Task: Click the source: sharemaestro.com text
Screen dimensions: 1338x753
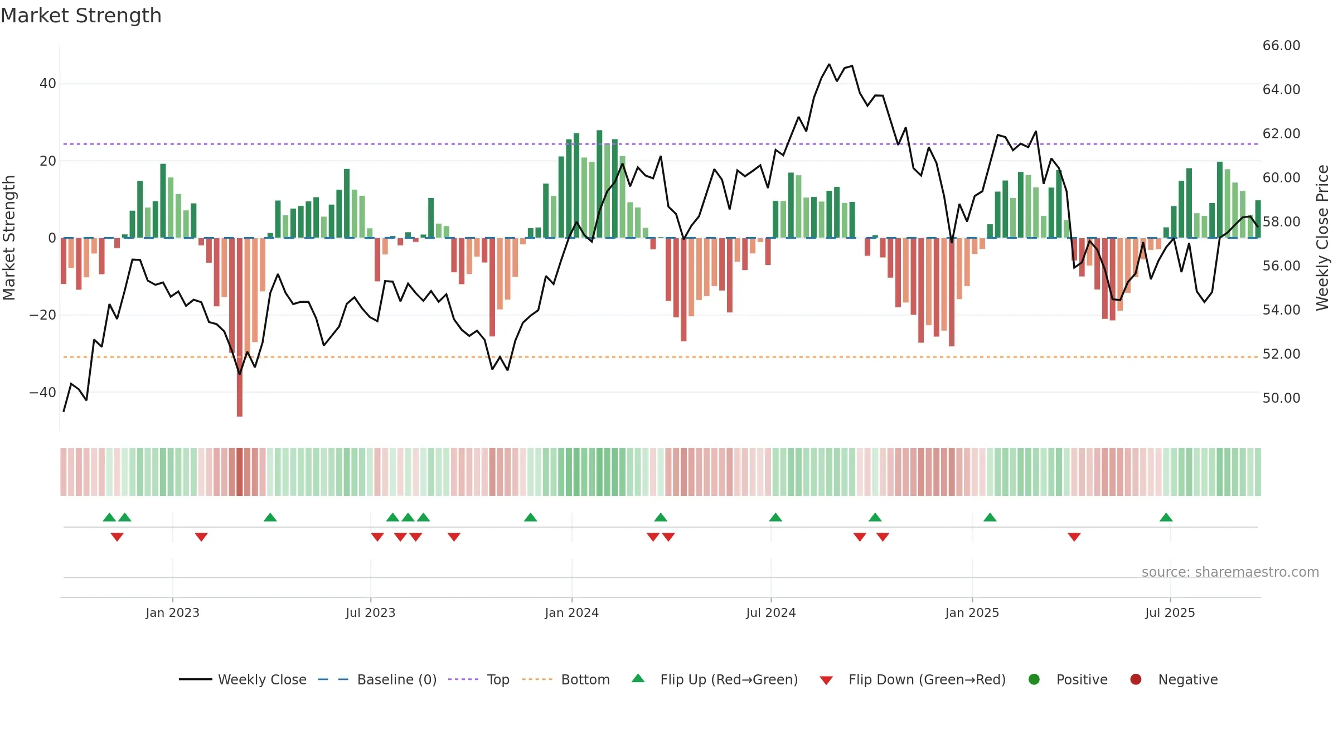Action: (1230, 572)
